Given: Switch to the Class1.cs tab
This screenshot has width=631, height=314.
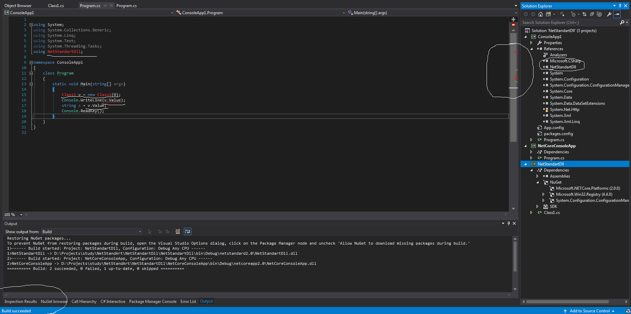Looking at the screenshot, I should pos(56,6).
